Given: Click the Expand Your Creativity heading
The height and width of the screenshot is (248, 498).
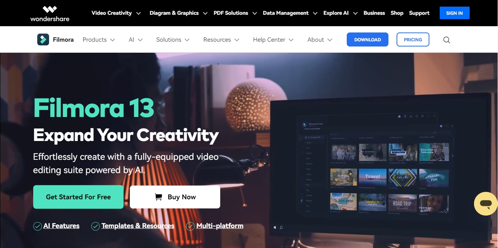Looking at the screenshot, I should pos(126,135).
